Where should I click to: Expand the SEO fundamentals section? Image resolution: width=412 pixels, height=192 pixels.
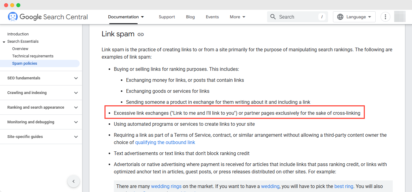click(x=76, y=78)
